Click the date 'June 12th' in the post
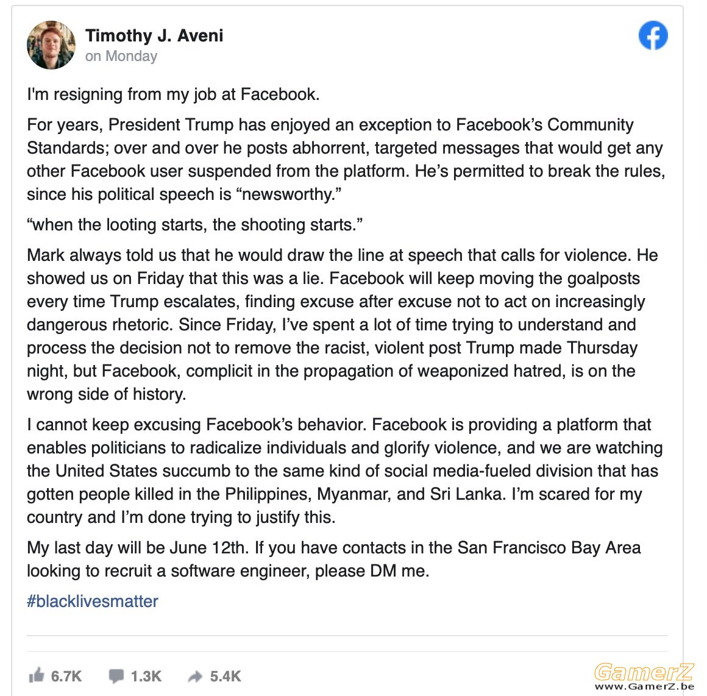707x696 pixels. coord(207,548)
